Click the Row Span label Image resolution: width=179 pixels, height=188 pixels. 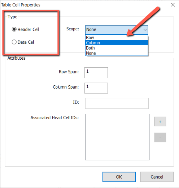(x=69, y=72)
